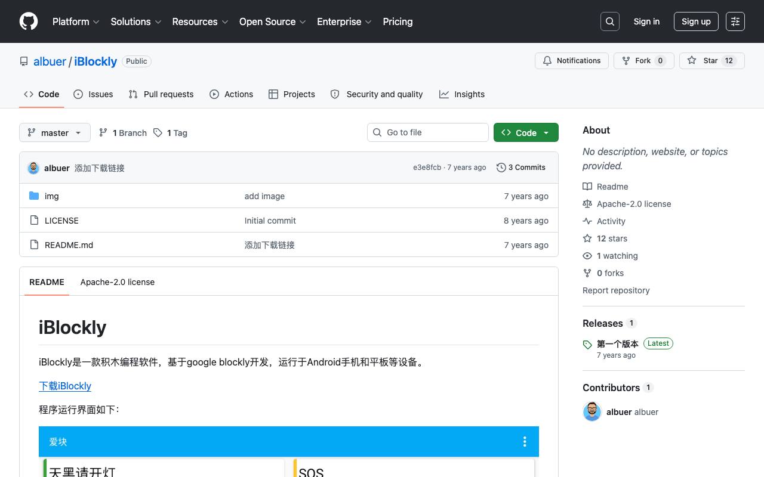Viewport: 764px width, 477px height.
Task: Click the search magnifier icon
Action: 610,21
